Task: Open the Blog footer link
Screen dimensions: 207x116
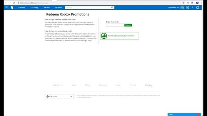Action: (88, 85)
